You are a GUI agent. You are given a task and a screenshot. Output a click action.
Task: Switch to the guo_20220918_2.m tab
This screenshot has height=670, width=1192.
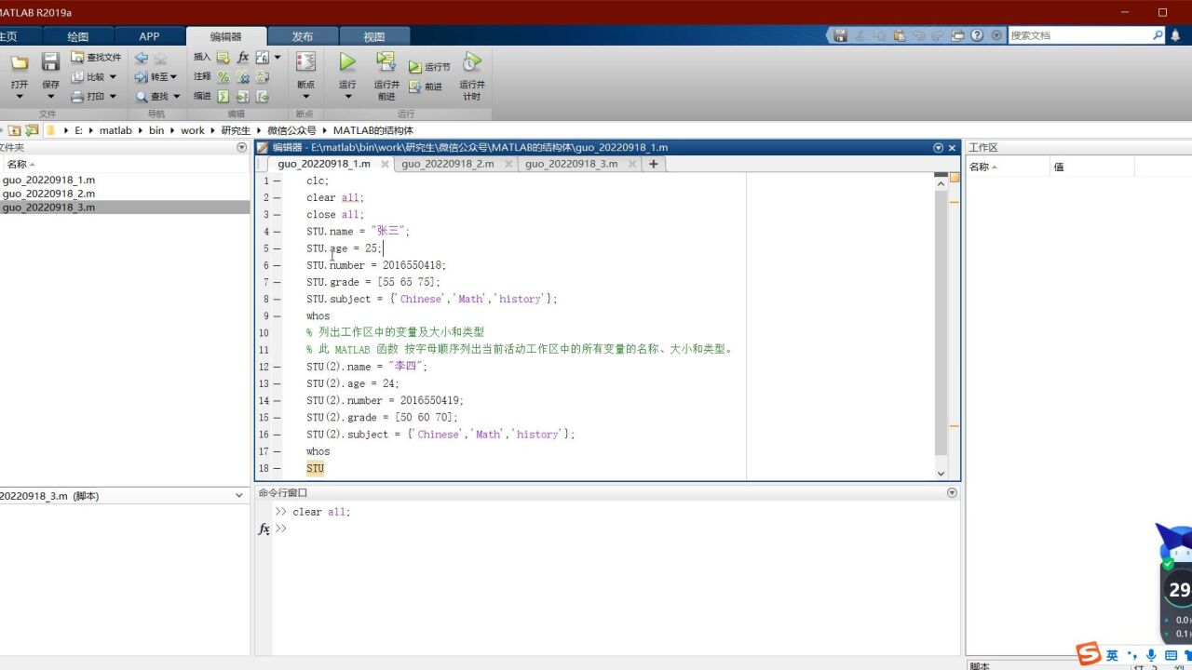pos(448,164)
